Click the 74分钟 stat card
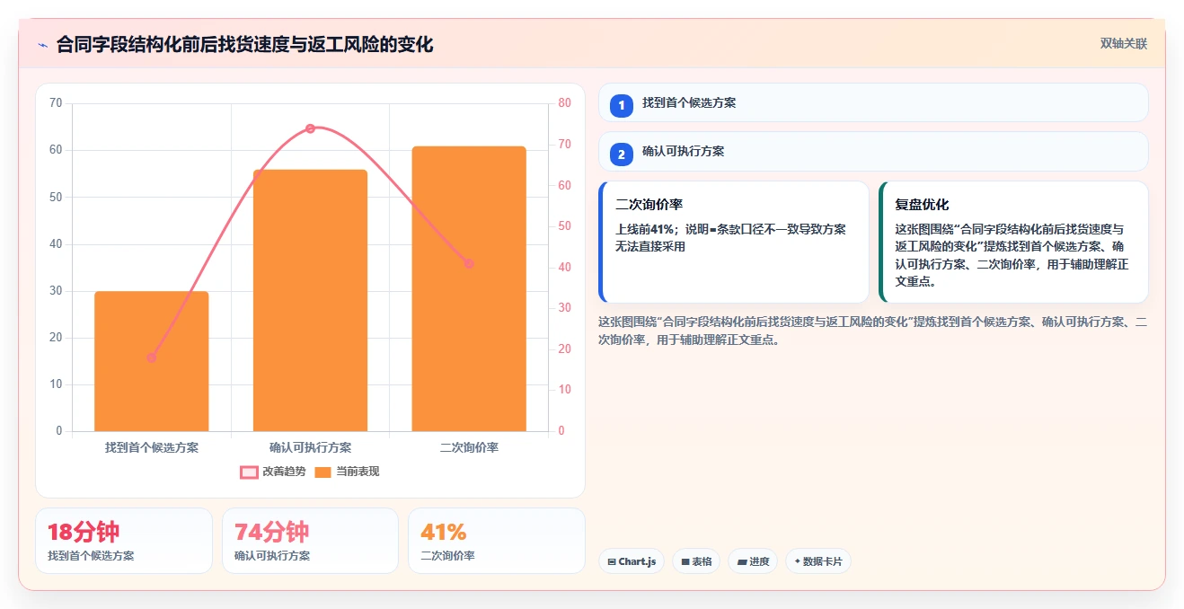1184x609 pixels. (x=310, y=541)
